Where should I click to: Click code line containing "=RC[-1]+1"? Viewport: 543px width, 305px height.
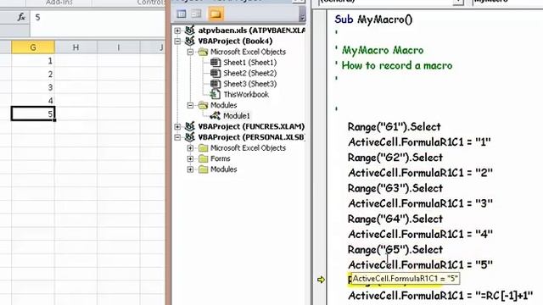[440, 296]
